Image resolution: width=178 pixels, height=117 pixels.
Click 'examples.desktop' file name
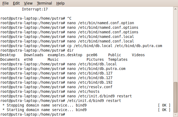(65, 55)
